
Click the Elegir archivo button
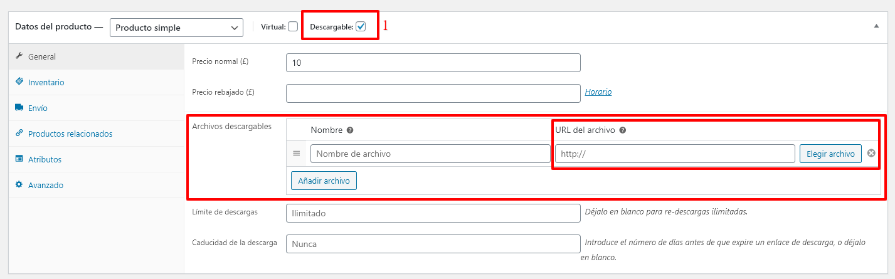pos(830,154)
